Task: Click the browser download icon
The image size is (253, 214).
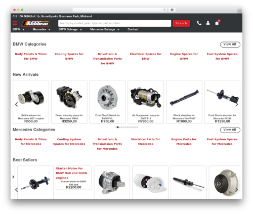Action: pos(172,10)
